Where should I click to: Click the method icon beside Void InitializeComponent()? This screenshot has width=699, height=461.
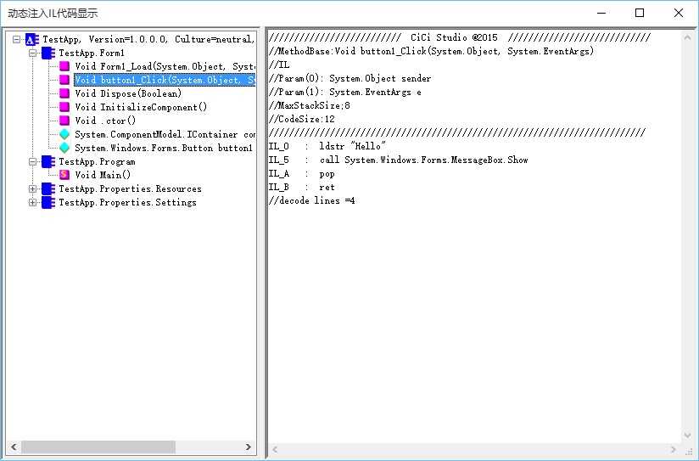click(64, 107)
